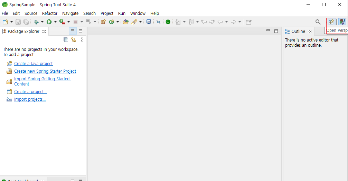
Task: Minimize the editor area
Action: tap(268, 31)
